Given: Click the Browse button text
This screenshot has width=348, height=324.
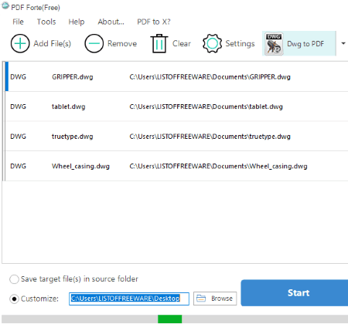Looking at the screenshot, I should click(222, 299).
